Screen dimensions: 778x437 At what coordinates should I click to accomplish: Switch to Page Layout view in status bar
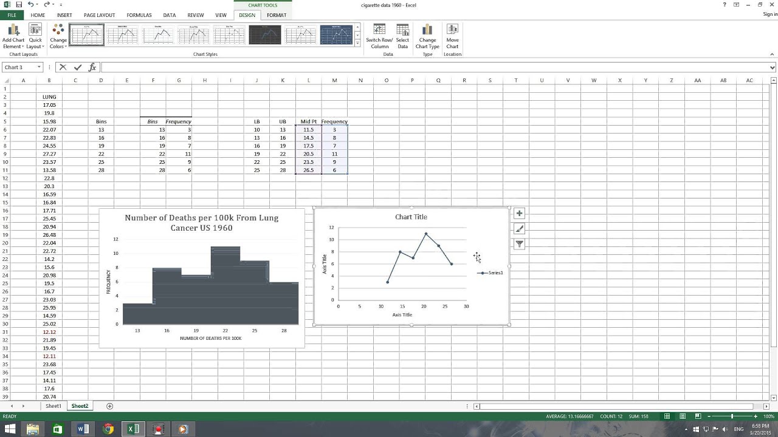(x=683, y=416)
